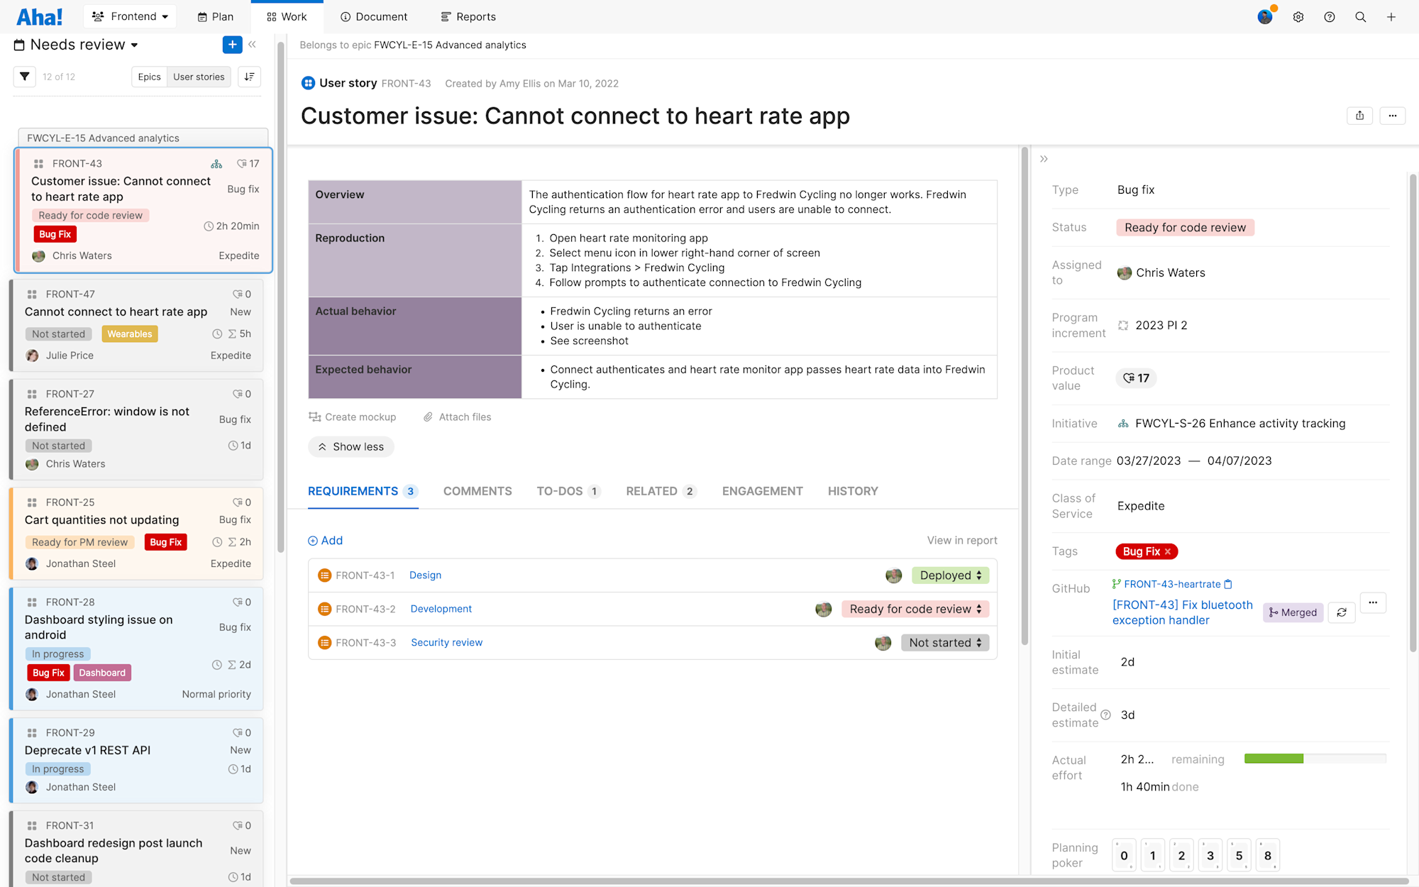Copy the FRONT-43-heartrate branch name
The width and height of the screenshot is (1419, 887).
1228,584
